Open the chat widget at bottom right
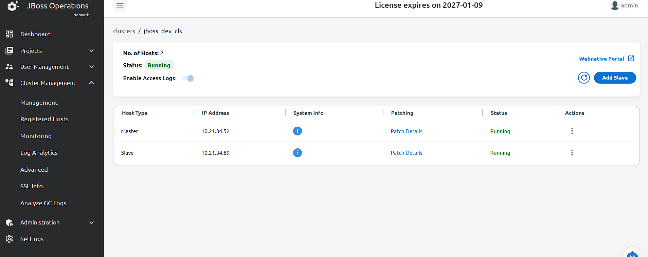Screen dimensions: 648x257 [632, 253]
